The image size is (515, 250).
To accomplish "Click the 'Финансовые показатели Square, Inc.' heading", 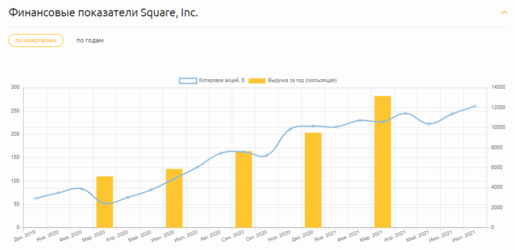I will click(x=103, y=12).
